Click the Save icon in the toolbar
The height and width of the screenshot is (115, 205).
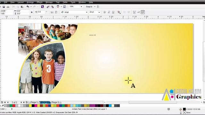pos(4,7)
